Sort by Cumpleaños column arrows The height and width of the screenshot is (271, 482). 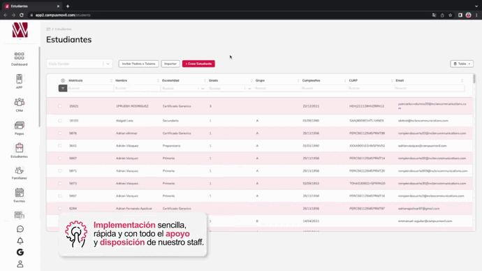pos(345,80)
